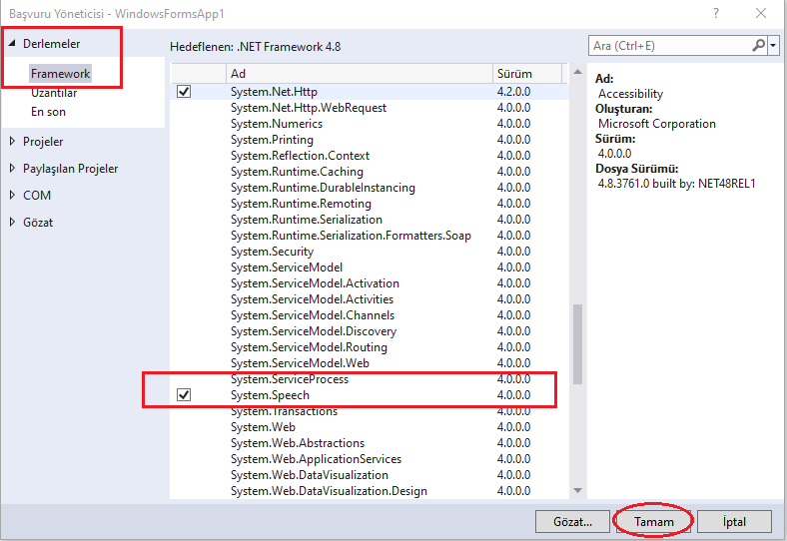Image resolution: width=787 pixels, height=541 pixels.
Task: Click the Gözat... button
Action: [572, 522]
